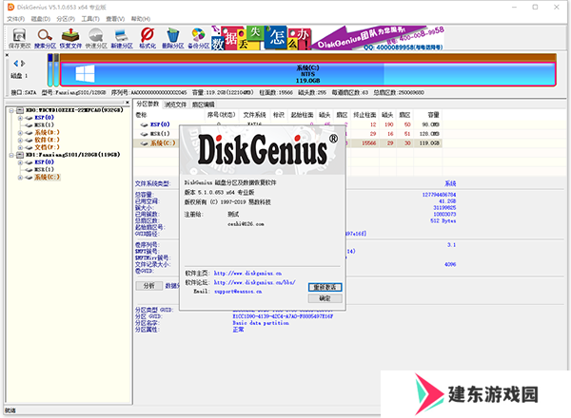Click drive icon beside 文档(F:) in tree
571x418 pixels.
29,147
